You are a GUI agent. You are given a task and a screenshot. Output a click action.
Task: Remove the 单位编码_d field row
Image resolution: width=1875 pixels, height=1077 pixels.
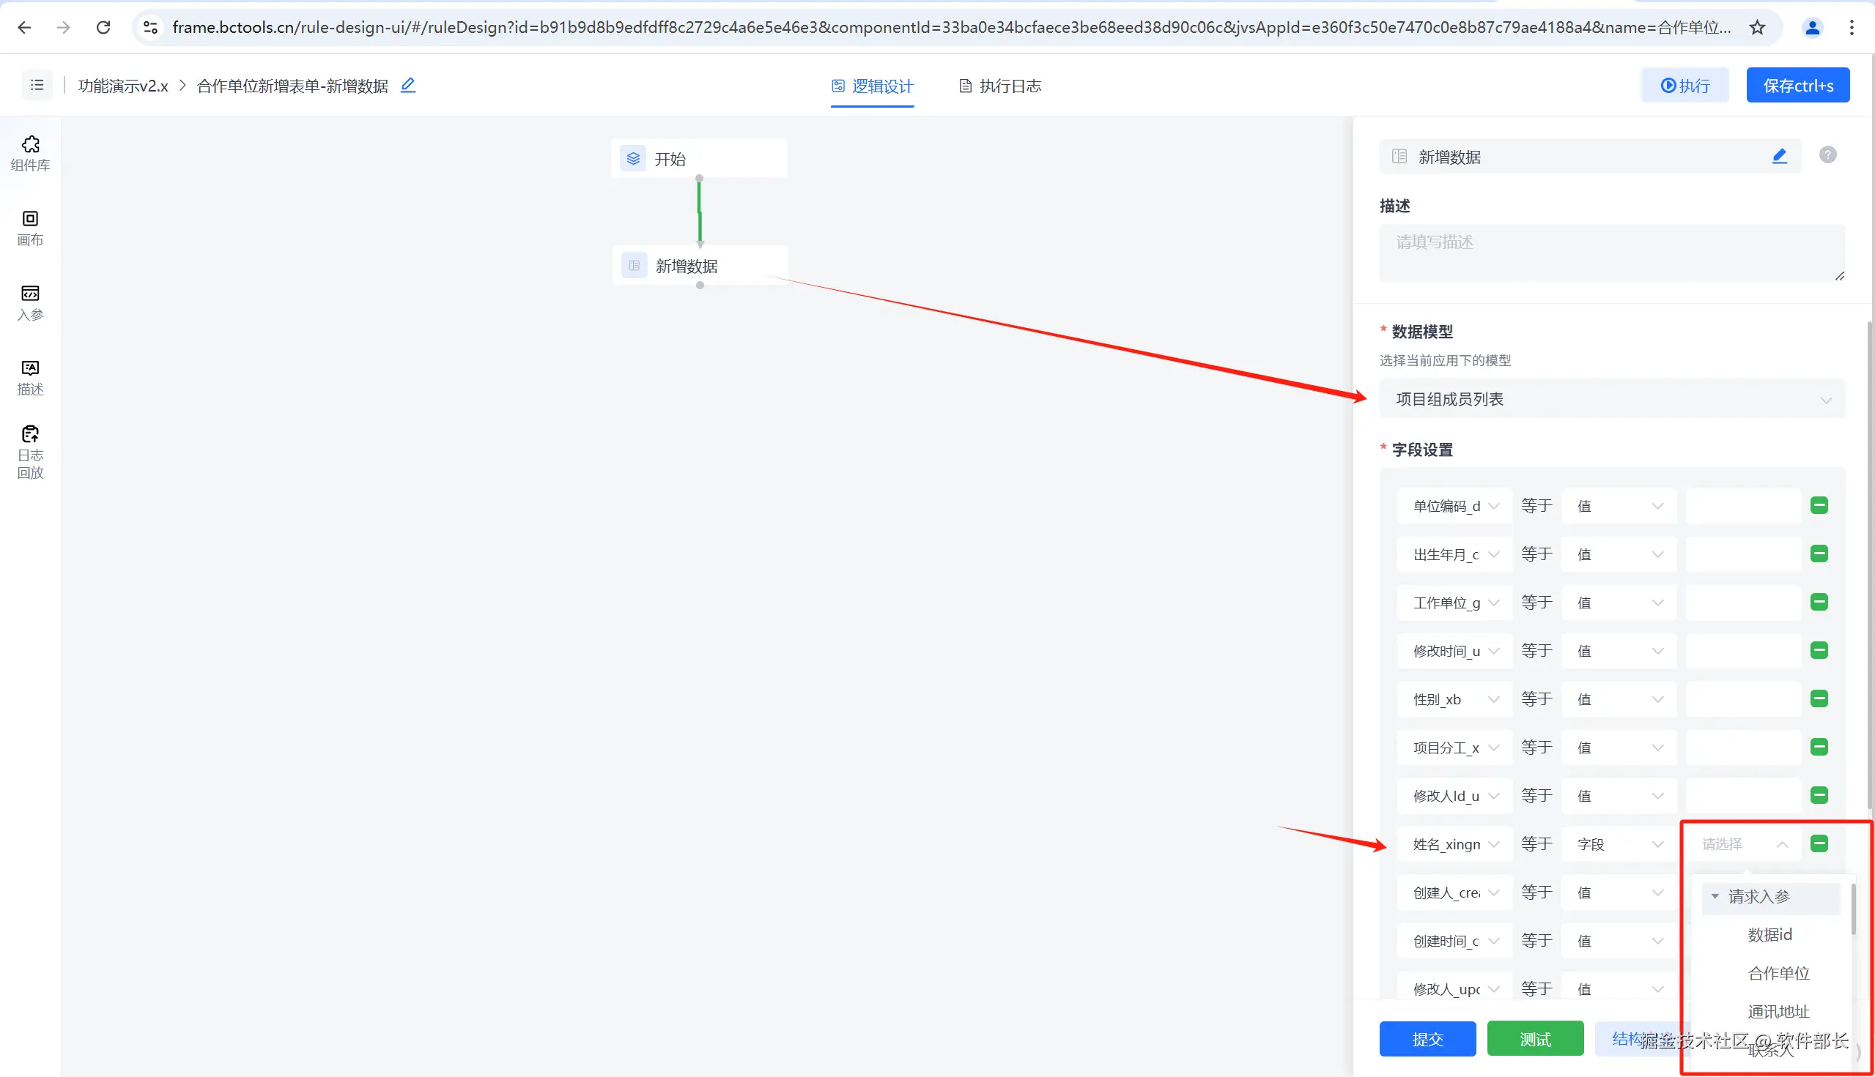(x=1819, y=505)
